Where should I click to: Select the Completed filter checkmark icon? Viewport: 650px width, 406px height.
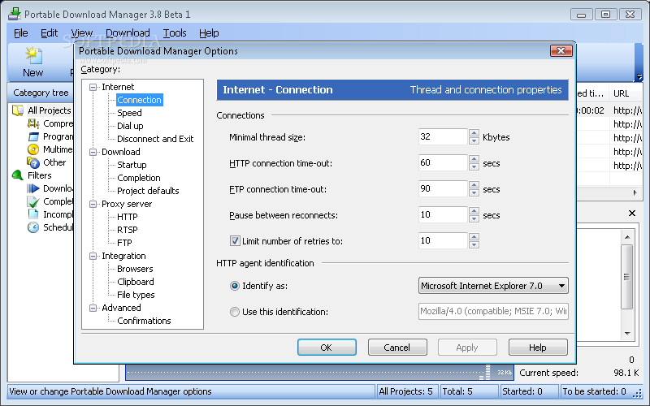pyautogui.click(x=33, y=201)
